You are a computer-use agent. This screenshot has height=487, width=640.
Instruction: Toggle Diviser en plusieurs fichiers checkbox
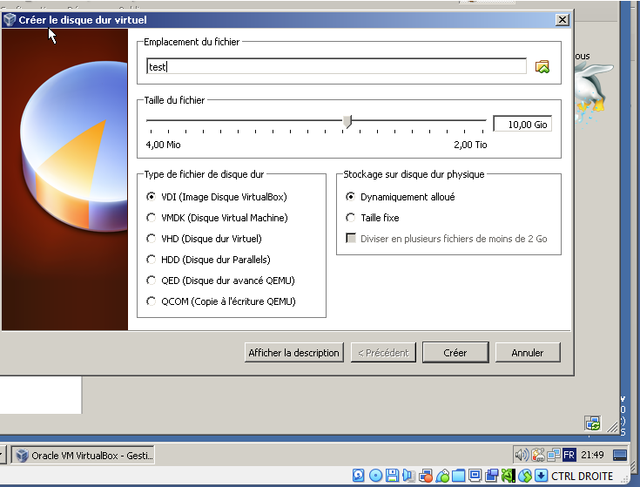point(447,239)
